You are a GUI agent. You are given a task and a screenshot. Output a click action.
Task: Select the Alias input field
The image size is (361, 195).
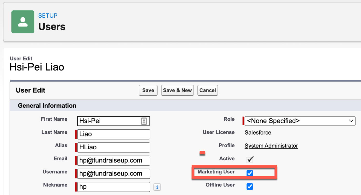114,147
